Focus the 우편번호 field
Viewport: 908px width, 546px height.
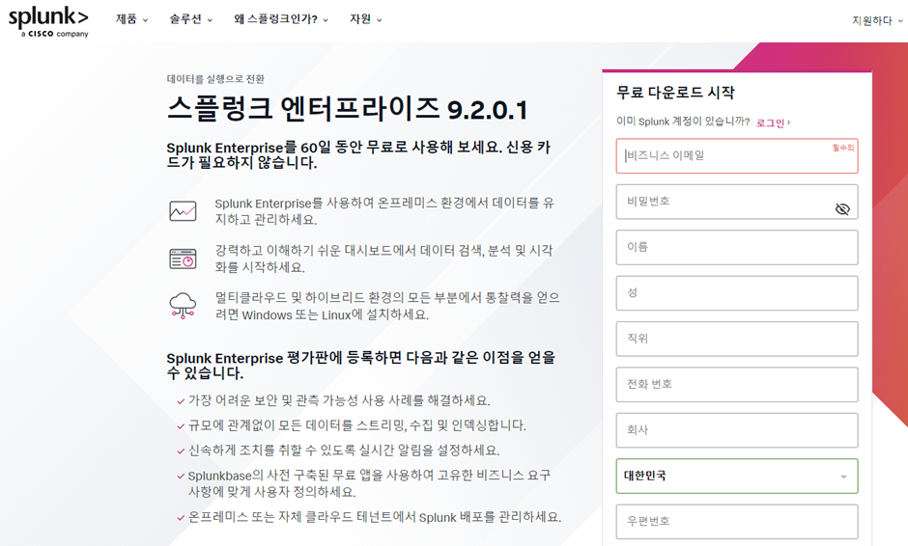pyautogui.click(x=737, y=521)
